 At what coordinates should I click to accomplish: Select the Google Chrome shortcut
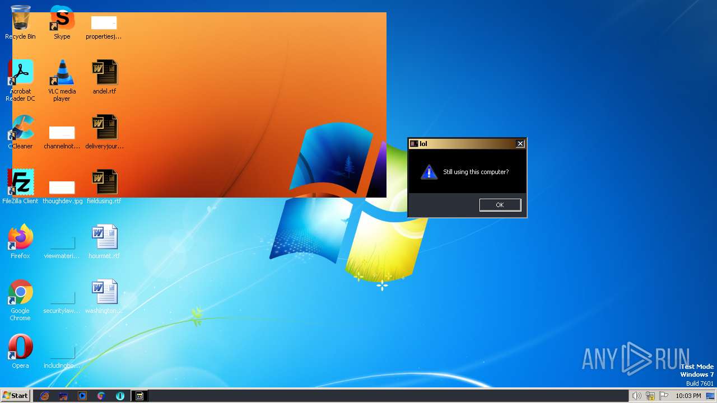point(20,301)
